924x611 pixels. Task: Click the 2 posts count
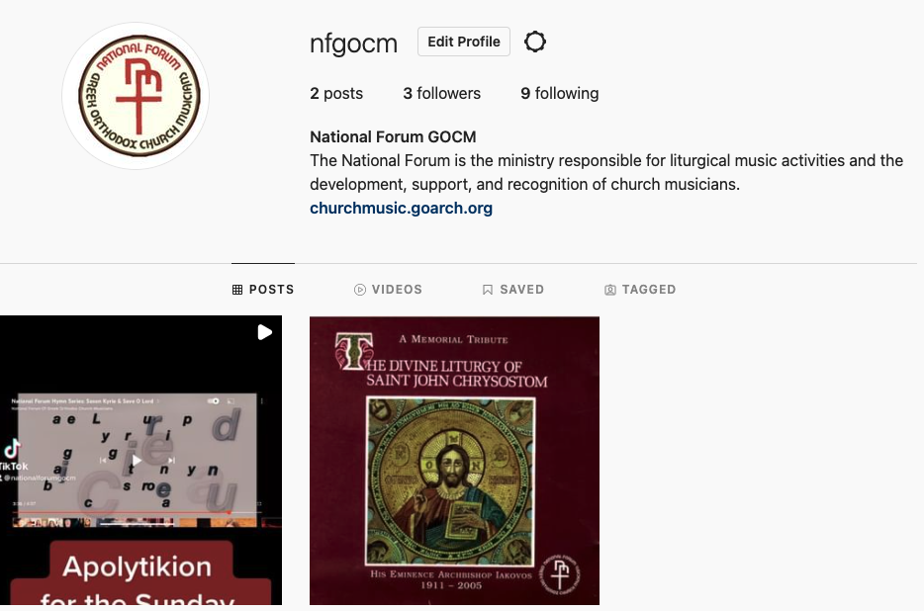[x=336, y=93]
